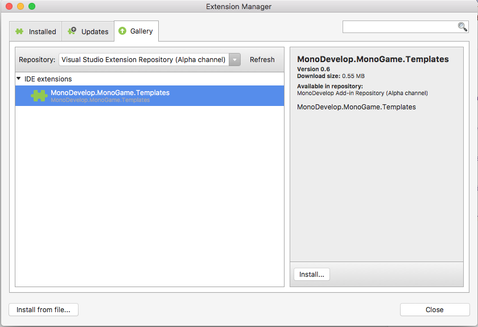Select MonoDevelop.MonoGame.Templates extension row
478x327 pixels.
(x=149, y=96)
